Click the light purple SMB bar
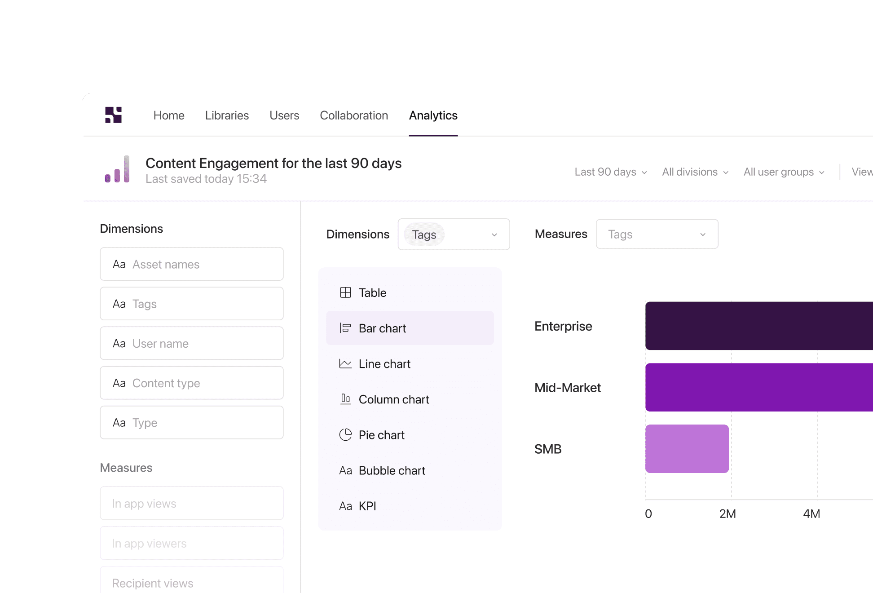The height and width of the screenshot is (593, 873). [687, 449]
